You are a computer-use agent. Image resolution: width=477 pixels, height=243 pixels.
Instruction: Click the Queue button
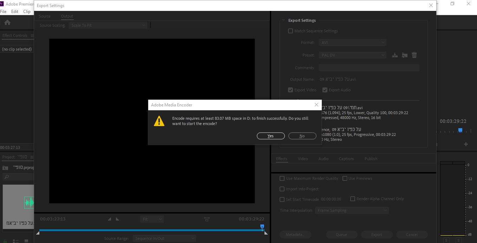coord(341,235)
